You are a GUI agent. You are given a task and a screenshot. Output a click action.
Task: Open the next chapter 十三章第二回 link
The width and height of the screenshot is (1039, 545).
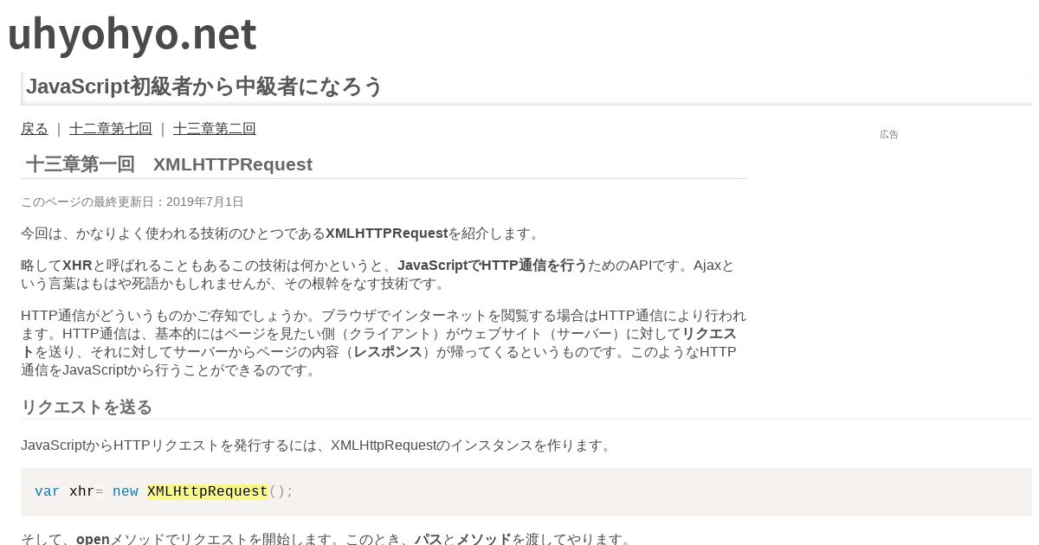pos(215,129)
